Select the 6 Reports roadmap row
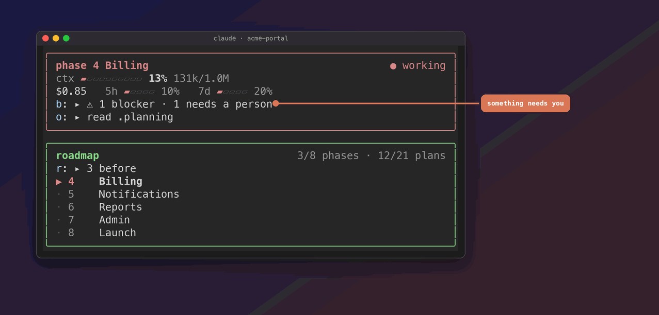659x315 pixels. coord(251,207)
